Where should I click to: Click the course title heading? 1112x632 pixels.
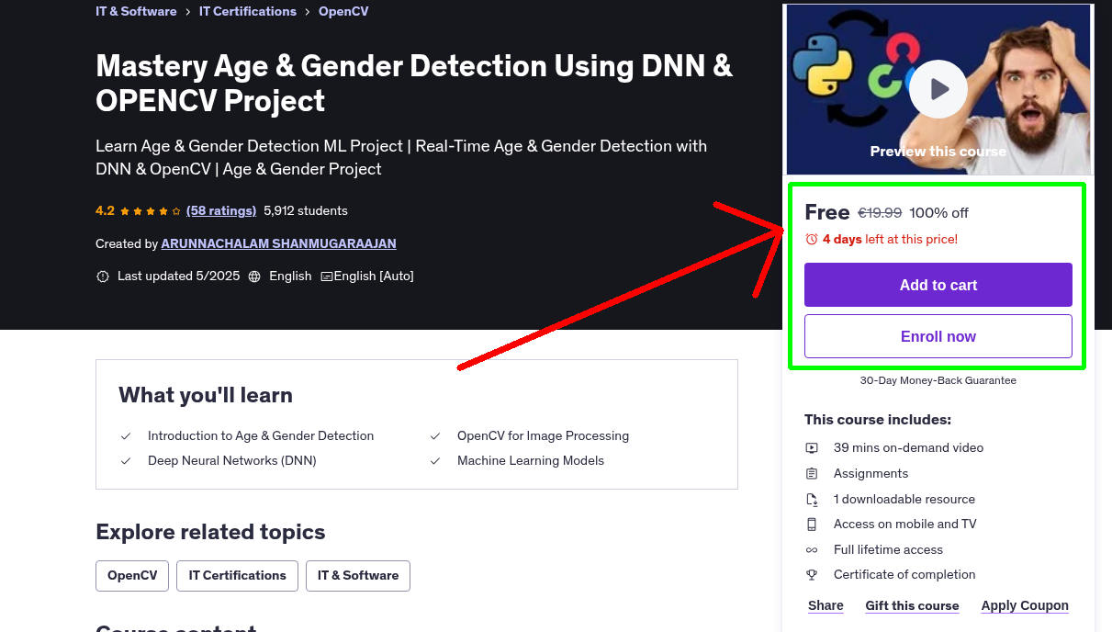(414, 83)
